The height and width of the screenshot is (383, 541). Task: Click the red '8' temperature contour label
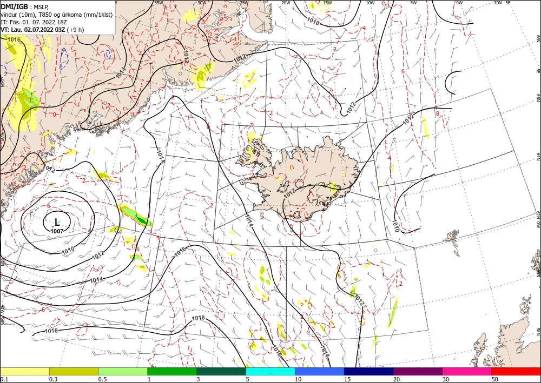pyautogui.click(x=437, y=113)
